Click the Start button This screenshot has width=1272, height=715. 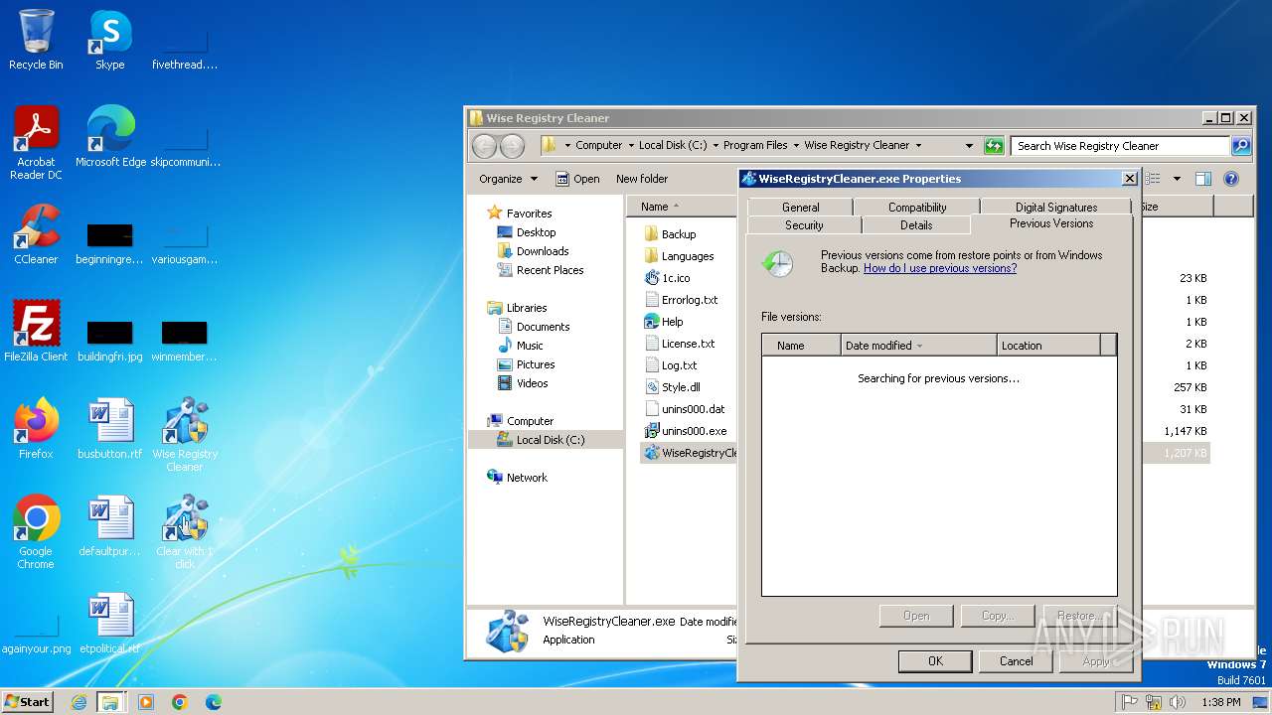[x=27, y=701]
